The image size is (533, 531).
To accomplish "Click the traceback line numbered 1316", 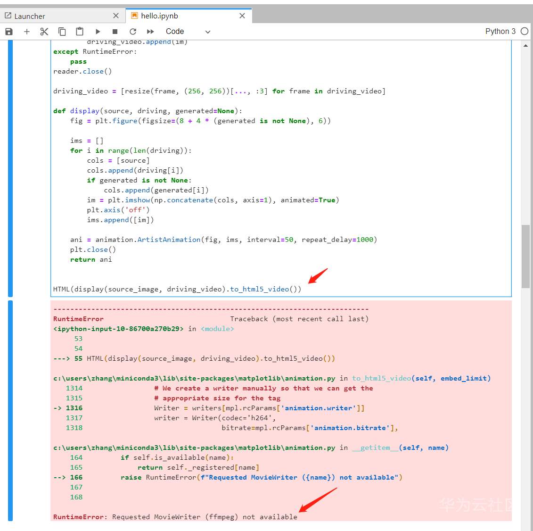I will [209, 408].
